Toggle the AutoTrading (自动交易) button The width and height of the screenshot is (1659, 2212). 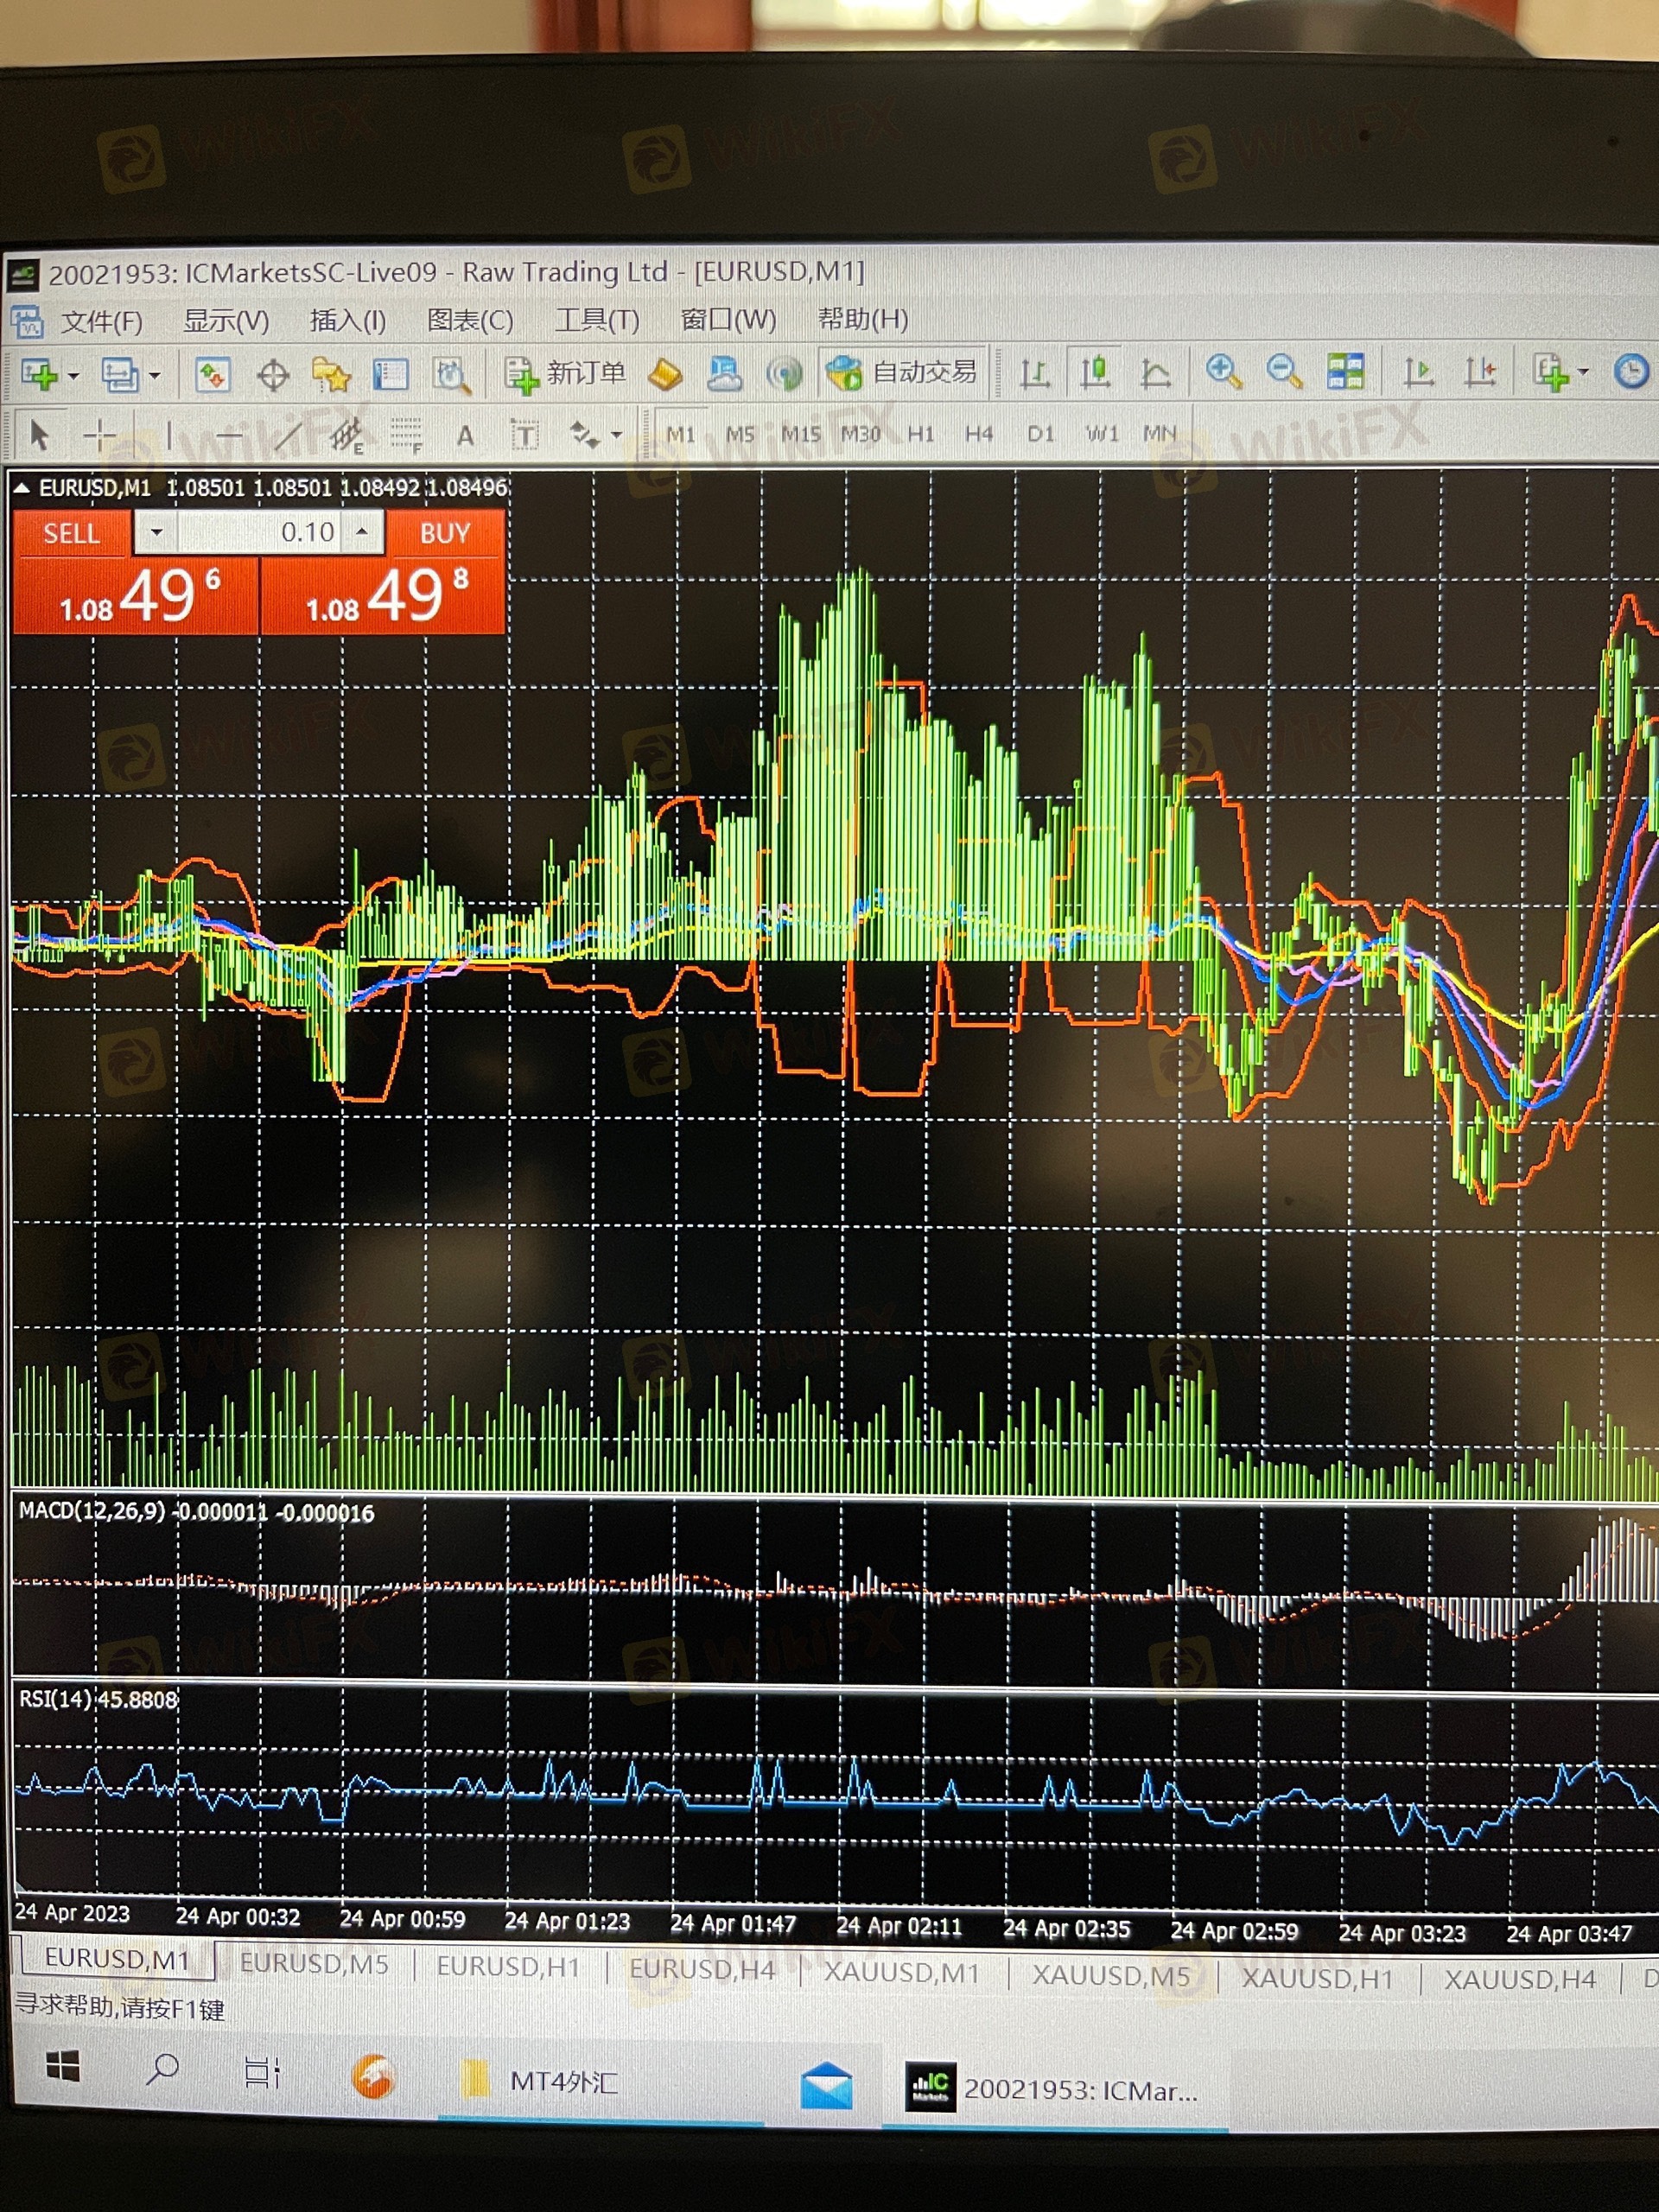click(x=902, y=372)
